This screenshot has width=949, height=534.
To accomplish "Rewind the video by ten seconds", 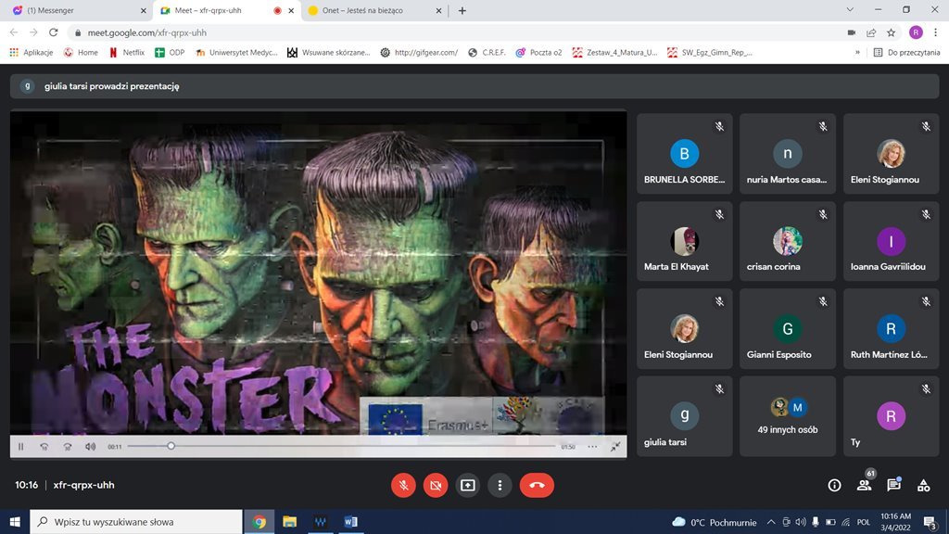I will pyautogui.click(x=44, y=446).
